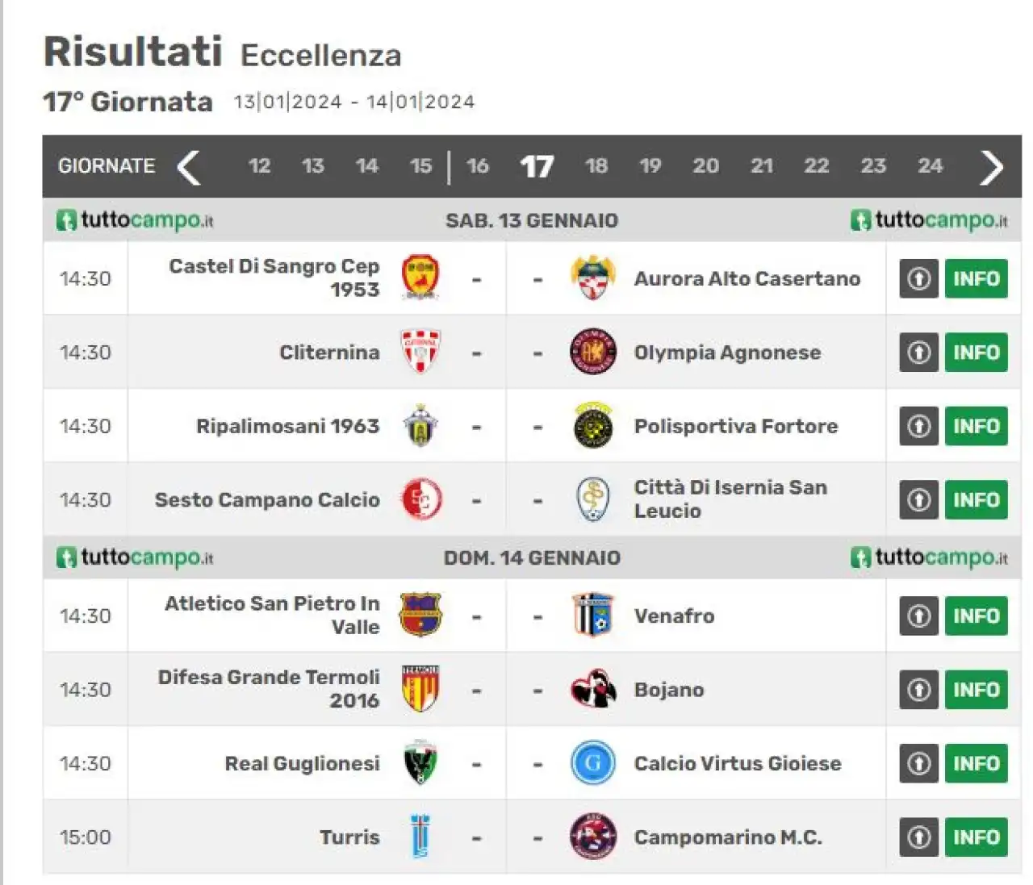
Task: Click the Calcio Virtus Gioiese blue logo
Action: click(593, 763)
